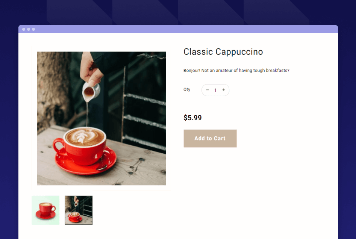The width and height of the screenshot is (356, 239).
Task: Select the green-background red cup thumbnail
Action: [45, 210]
